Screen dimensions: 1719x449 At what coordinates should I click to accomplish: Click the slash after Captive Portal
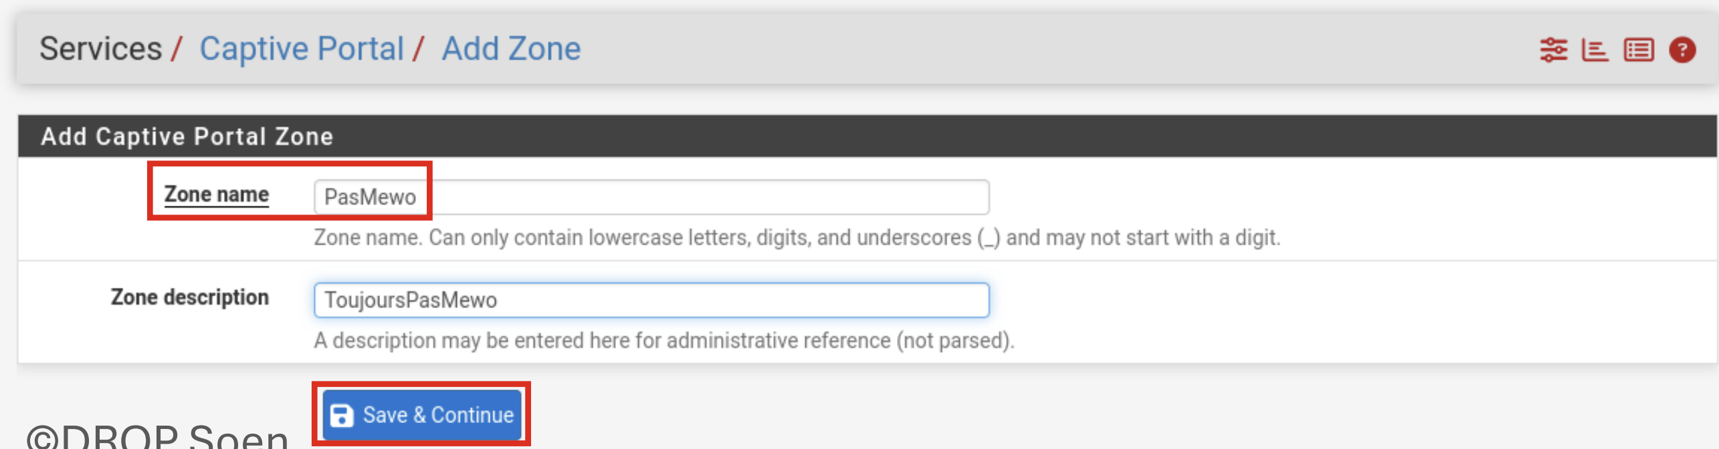click(419, 49)
